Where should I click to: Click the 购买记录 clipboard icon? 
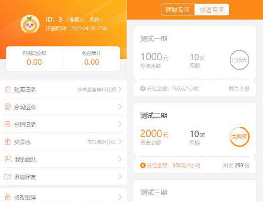(7, 89)
